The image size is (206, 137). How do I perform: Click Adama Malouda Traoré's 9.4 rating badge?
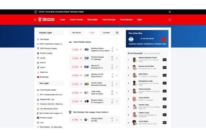click(x=164, y=59)
